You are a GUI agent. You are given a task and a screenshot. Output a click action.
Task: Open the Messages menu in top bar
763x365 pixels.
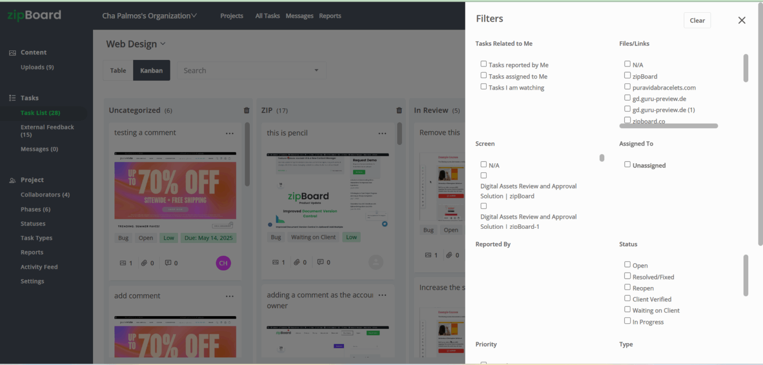300,16
